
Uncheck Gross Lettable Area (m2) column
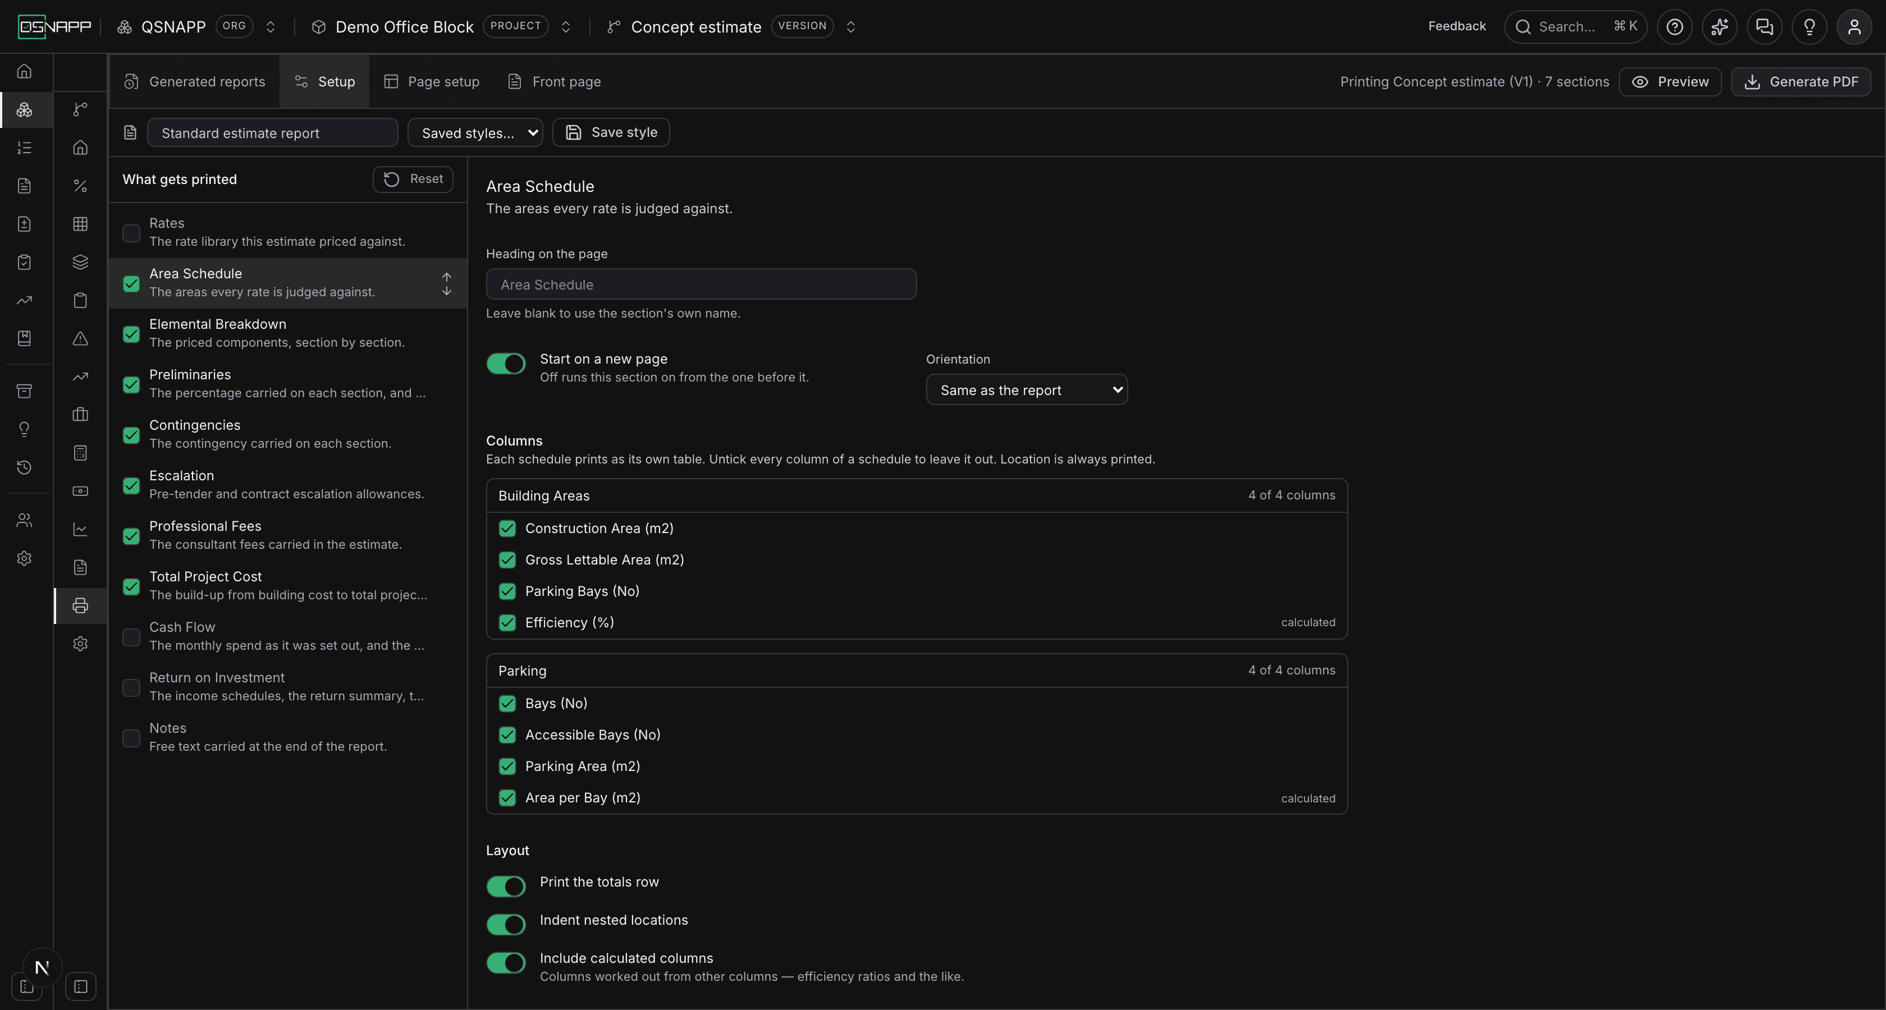(507, 560)
